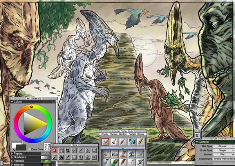Choose the star-tipped F/X brush, top row

[x=114, y=142]
